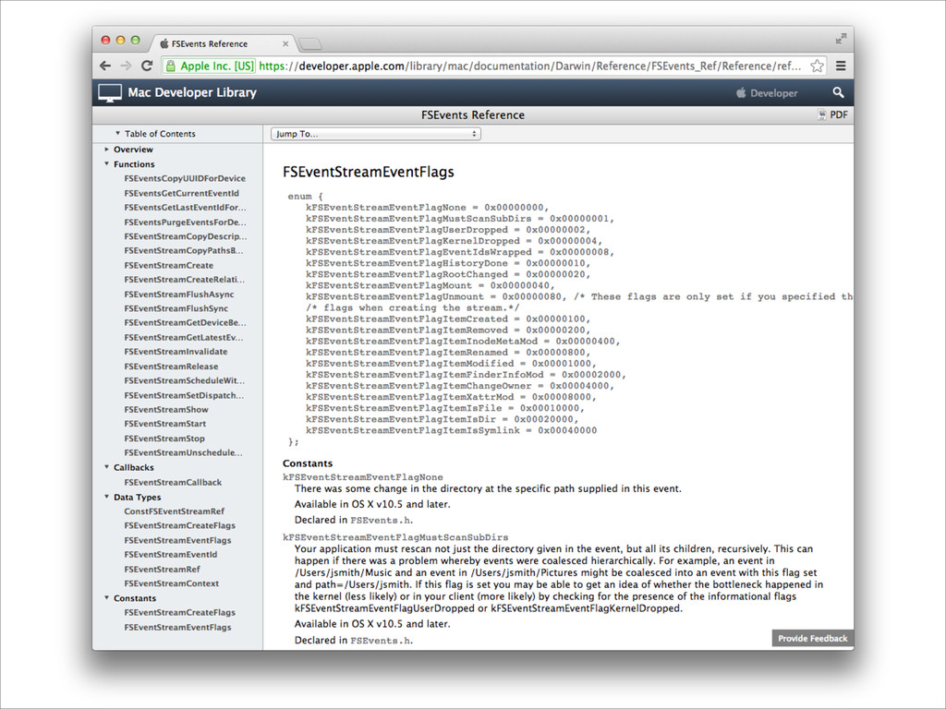The image size is (946, 709).
Task: Open FSEventsGetCurrentEventId
Action: pos(182,193)
